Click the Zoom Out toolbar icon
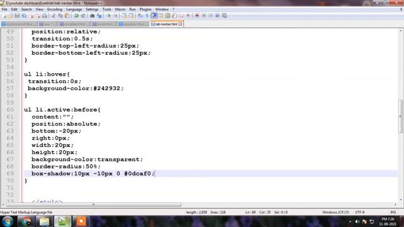The height and width of the screenshot is (227, 404). click(116, 16)
